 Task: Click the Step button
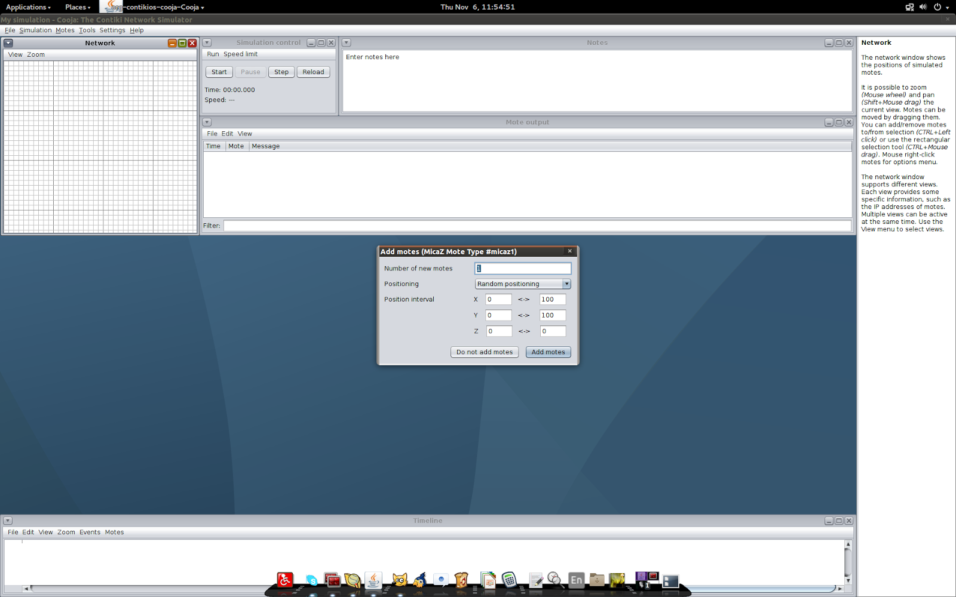(x=281, y=72)
